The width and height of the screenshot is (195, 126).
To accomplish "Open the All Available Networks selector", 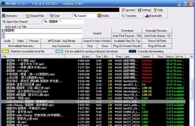I will point(21,46).
